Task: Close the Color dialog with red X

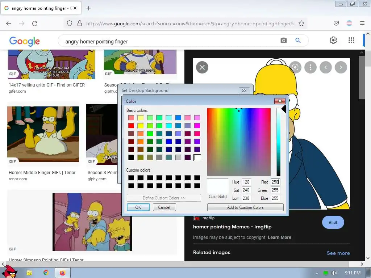Action: [x=280, y=101]
